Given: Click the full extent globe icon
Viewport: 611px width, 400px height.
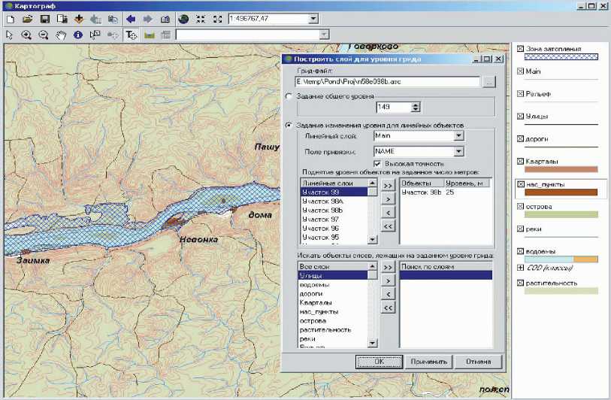Looking at the screenshot, I should tap(183, 18).
